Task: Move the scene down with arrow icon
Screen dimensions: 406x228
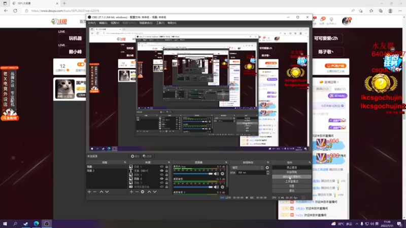Action: 107,192
